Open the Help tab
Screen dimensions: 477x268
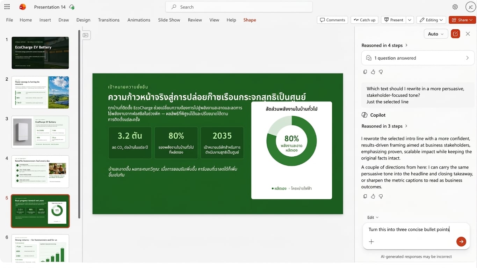coord(231,20)
